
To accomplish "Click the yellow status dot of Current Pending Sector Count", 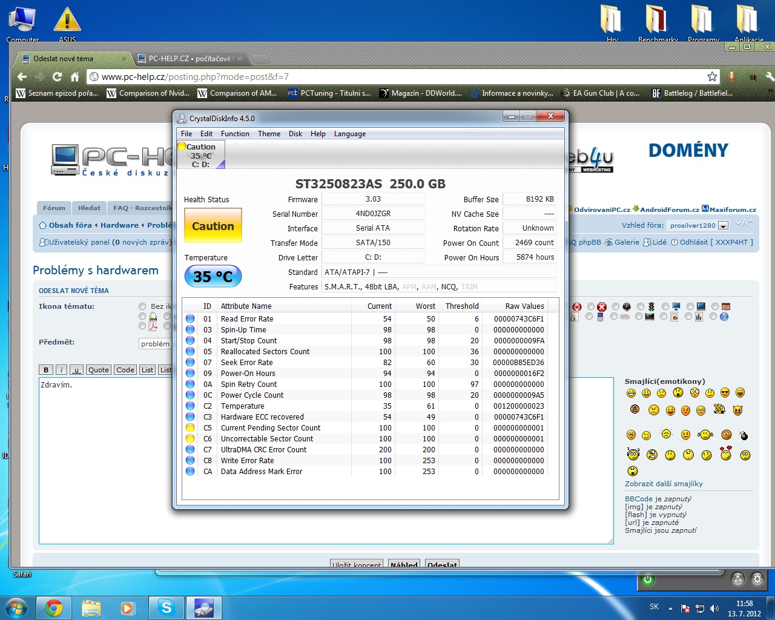I will (190, 428).
